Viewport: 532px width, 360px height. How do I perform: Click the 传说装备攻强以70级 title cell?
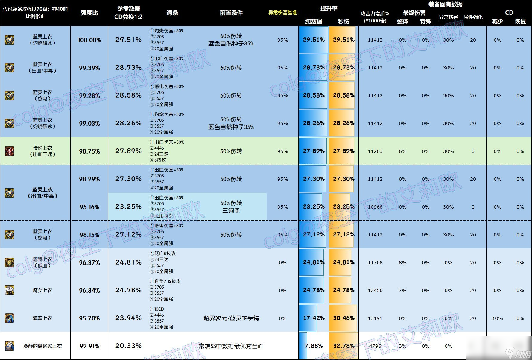[x=35, y=13]
